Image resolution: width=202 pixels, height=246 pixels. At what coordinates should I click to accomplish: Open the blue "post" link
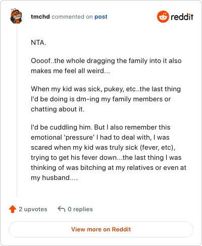coord(101,17)
